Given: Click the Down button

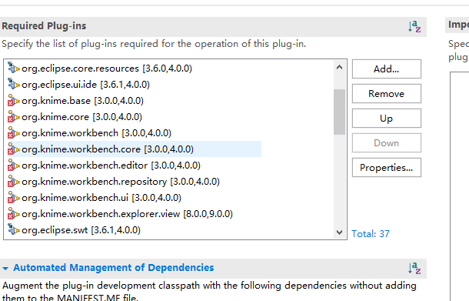Looking at the screenshot, I should [x=387, y=143].
